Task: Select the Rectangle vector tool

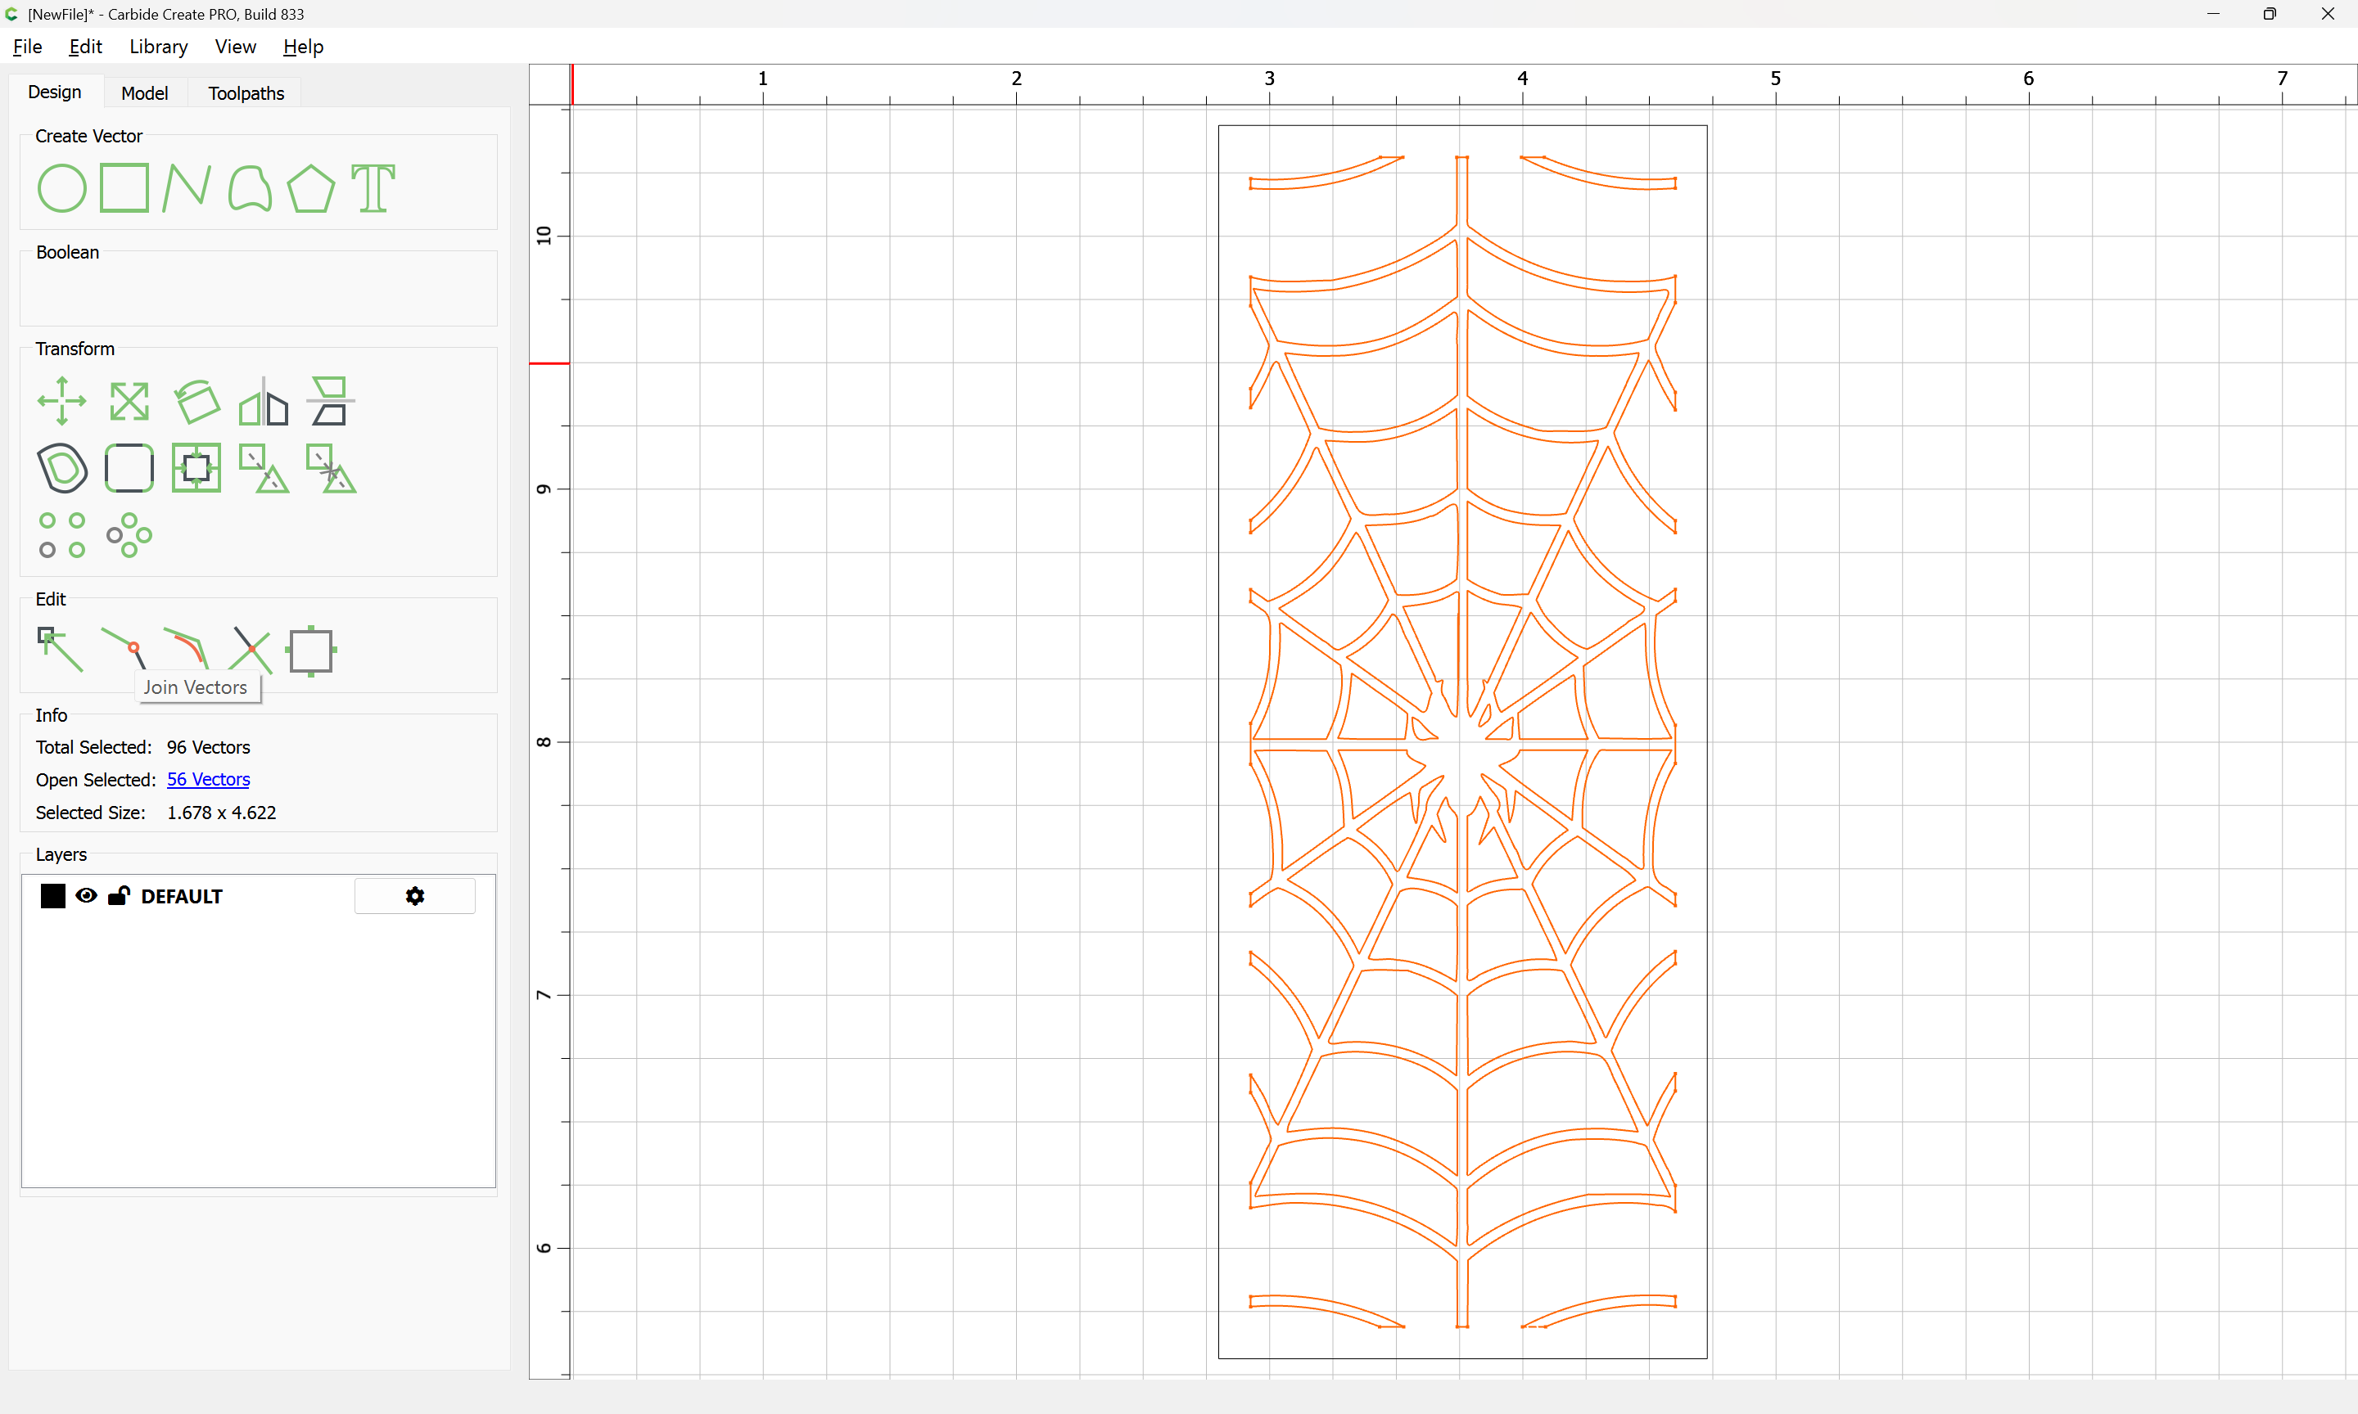Action: coord(124,187)
